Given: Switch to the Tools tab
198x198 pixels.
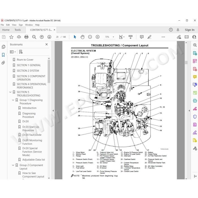Looking at the screenshot, I should pyautogui.click(x=18, y=30).
